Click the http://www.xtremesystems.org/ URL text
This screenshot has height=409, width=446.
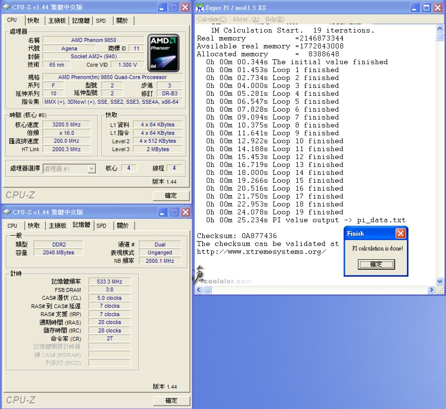[261, 251]
